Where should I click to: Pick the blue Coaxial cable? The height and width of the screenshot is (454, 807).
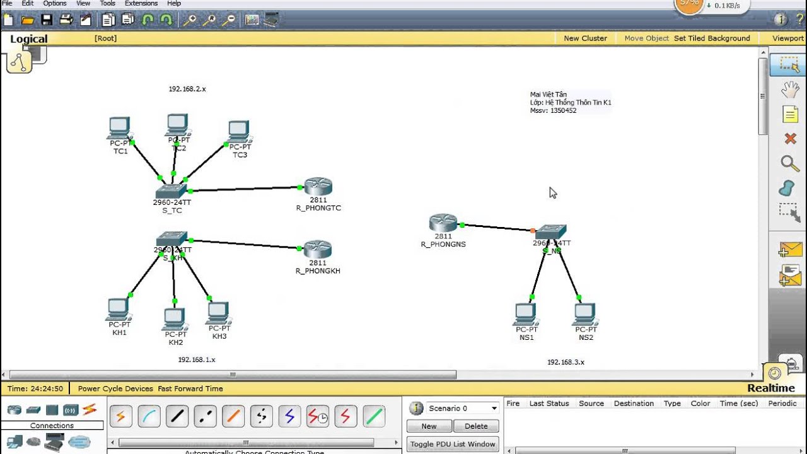(289, 416)
